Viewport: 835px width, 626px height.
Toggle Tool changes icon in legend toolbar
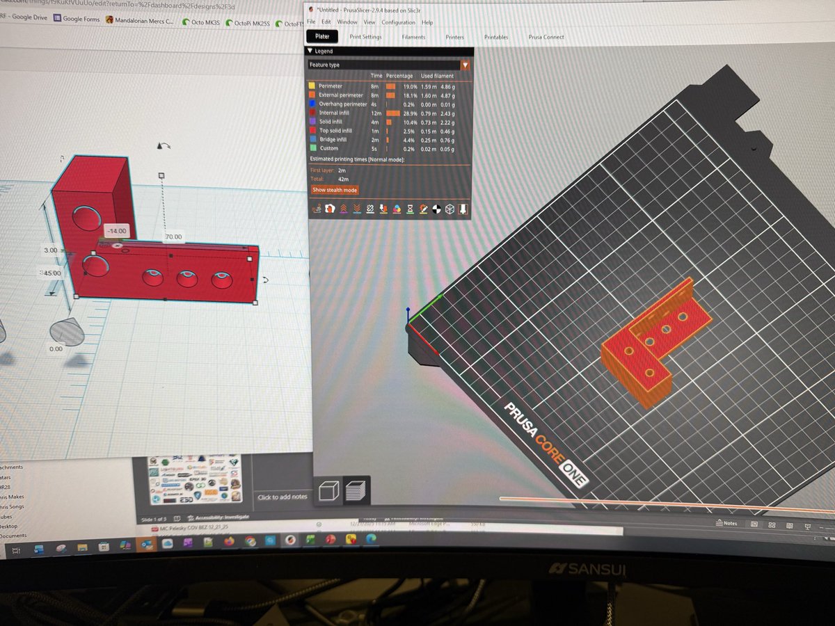click(383, 209)
